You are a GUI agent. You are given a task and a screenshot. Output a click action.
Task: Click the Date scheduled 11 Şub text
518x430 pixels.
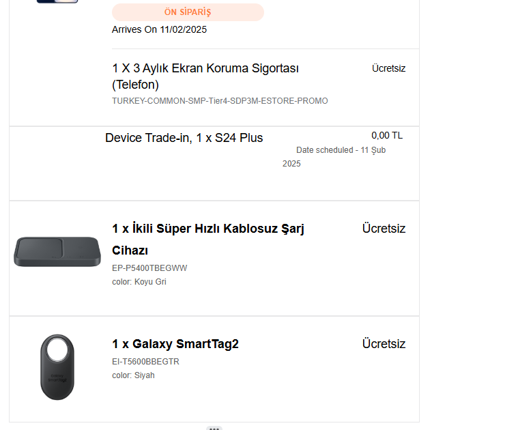click(x=334, y=156)
